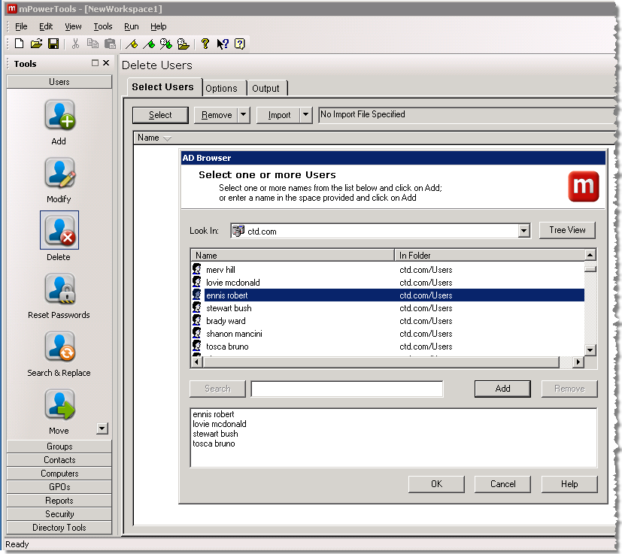Click the Save floppy disk icon

point(53,44)
